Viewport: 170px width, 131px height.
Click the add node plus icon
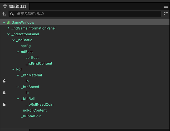(x=4, y=14)
